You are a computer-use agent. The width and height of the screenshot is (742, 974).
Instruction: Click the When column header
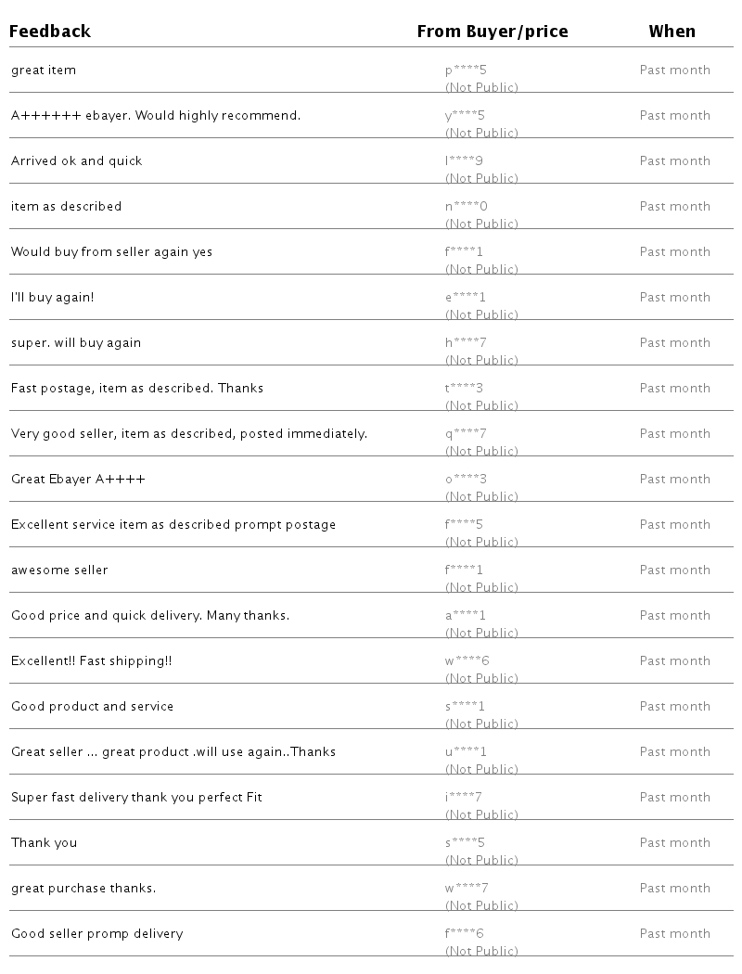[672, 32]
